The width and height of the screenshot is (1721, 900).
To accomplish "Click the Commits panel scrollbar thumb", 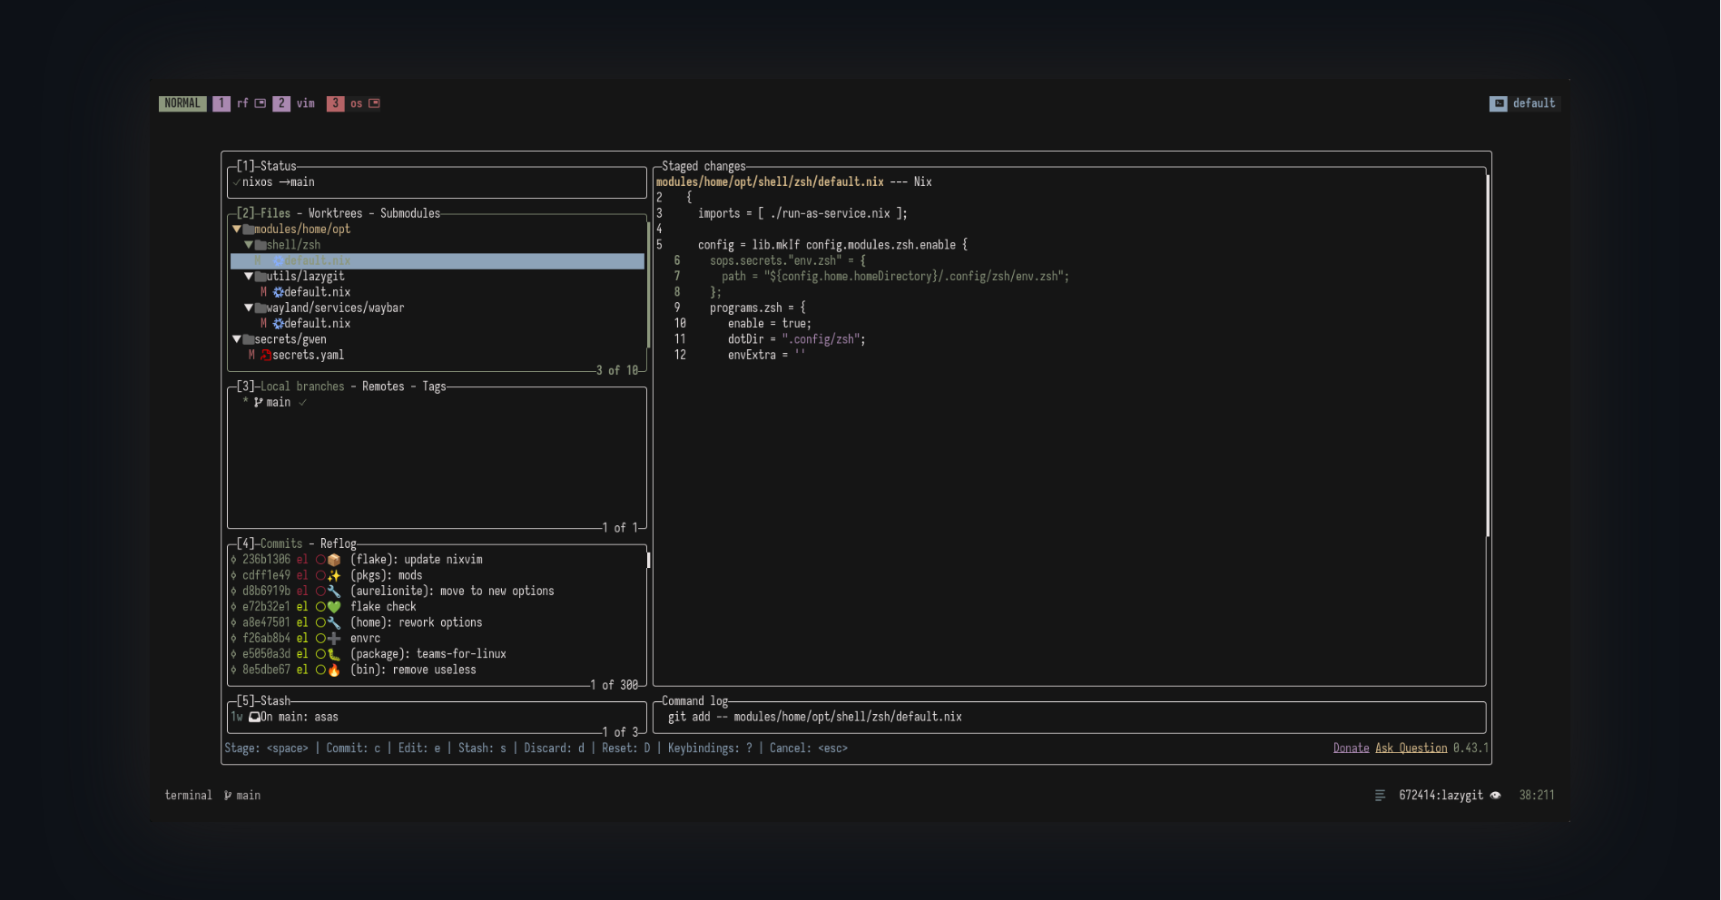I will (648, 560).
